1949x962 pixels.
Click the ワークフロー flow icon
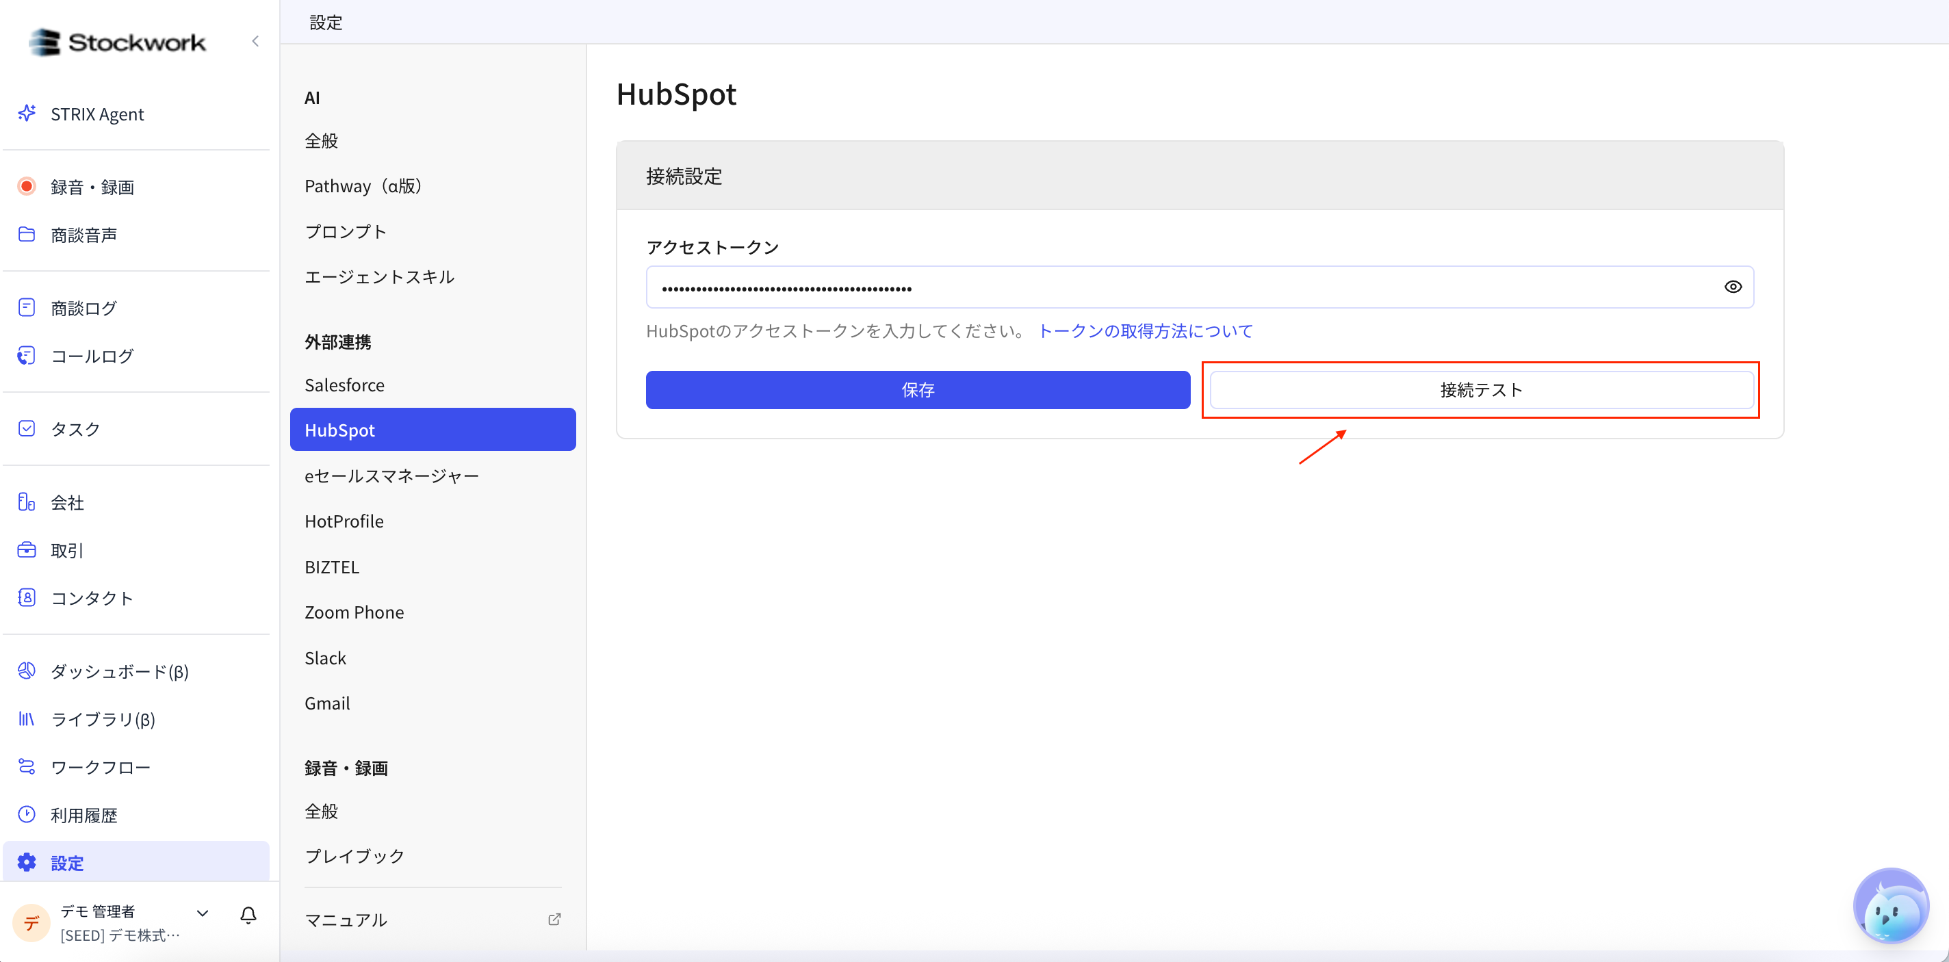coord(27,767)
